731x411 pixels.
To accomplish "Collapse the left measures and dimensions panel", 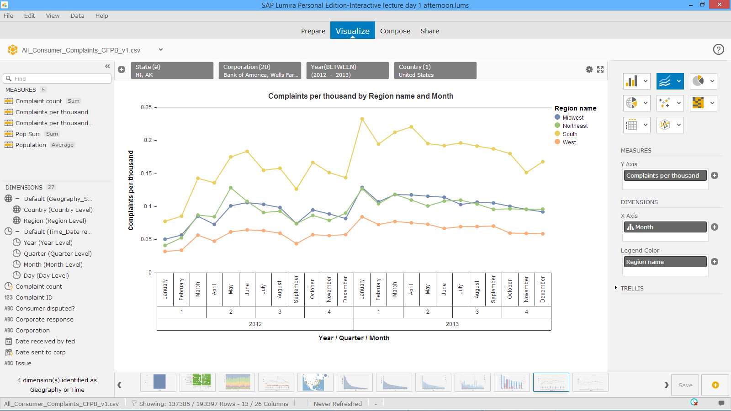I will point(107,66).
